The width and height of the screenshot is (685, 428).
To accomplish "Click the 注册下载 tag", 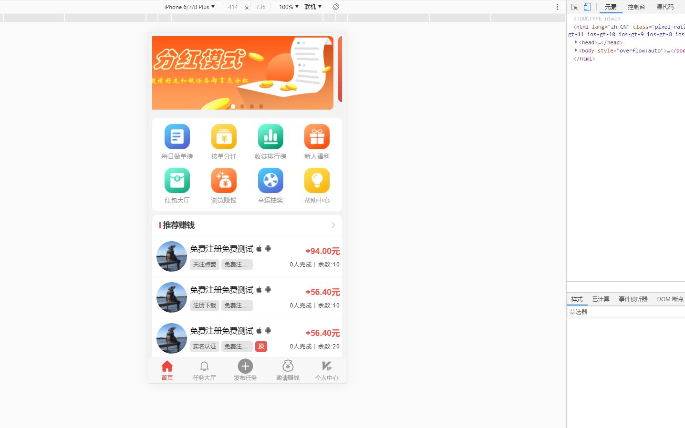I will click(x=205, y=306).
